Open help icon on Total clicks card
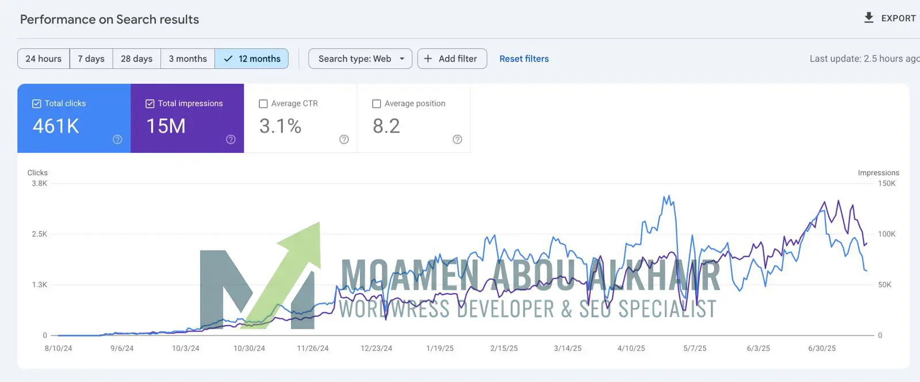 coord(117,140)
